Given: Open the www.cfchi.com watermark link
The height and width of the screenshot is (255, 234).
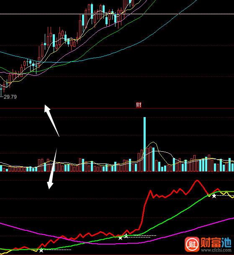Looking at the screenshot, I should pos(216,250).
